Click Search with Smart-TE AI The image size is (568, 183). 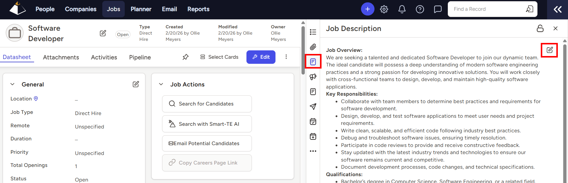207,124
